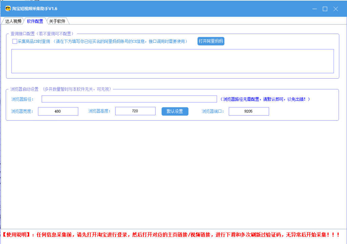Select the 浏览器宽度 field showing 480
347x244 pixels.
pos(58,111)
